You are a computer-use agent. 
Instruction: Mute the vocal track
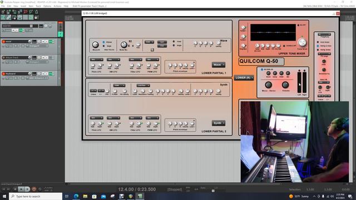(x=43, y=42)
